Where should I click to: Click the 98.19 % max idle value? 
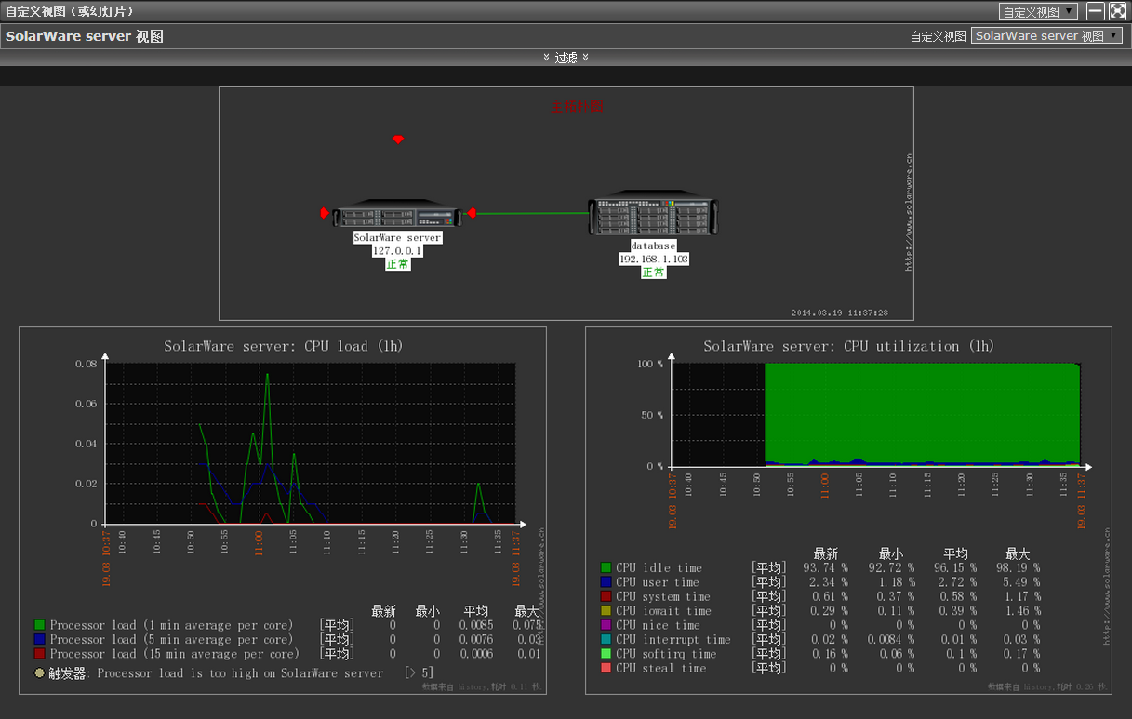(x=1018, y=568)
